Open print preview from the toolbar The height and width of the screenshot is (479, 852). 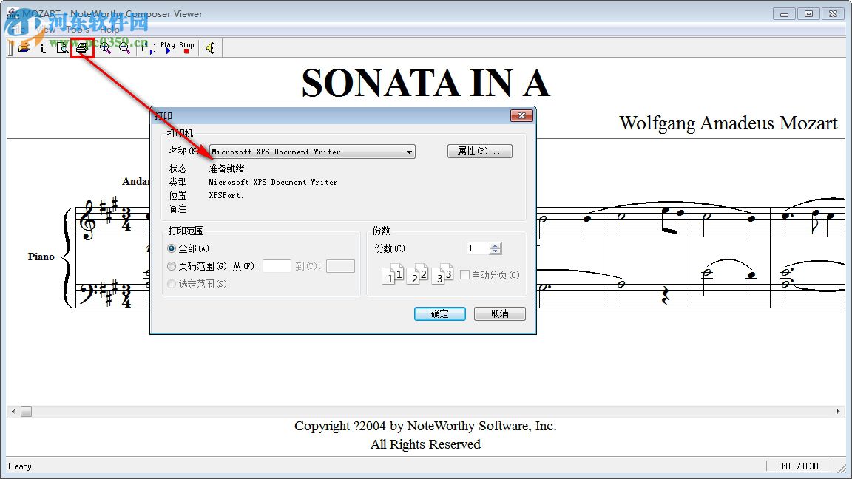click(62, 47)
